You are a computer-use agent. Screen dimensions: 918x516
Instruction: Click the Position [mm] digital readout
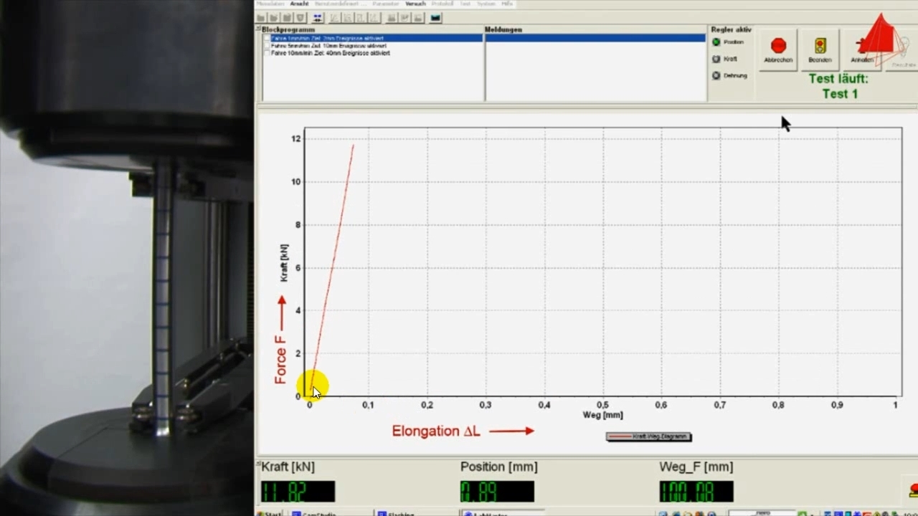pos(497,492)
